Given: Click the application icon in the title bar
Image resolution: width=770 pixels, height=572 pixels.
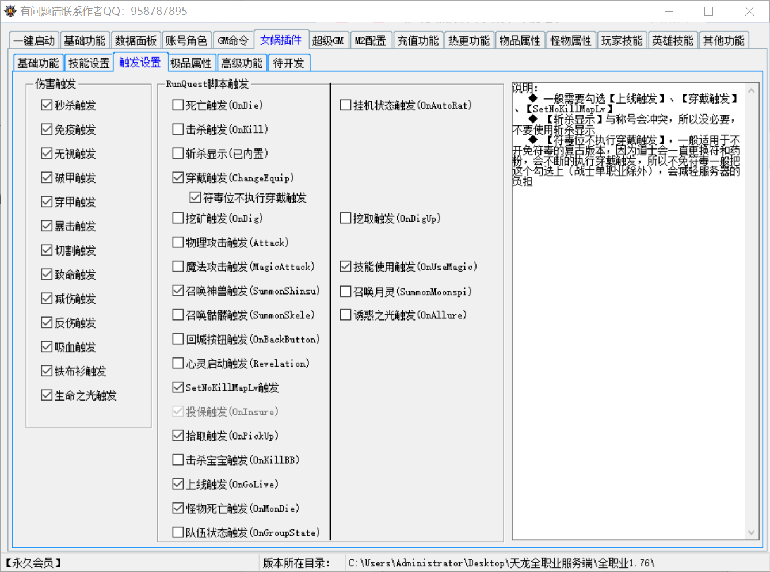Looking at the screenshot, I should (x=10, y=11).
